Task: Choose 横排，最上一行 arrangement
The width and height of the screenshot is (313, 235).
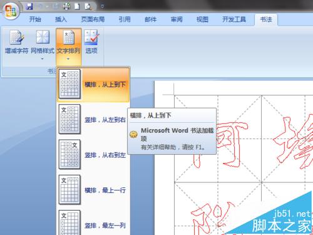Action: coord(93,190)
